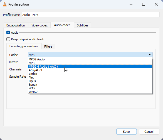Switch to Filters sub-tab
Image resolution: width=163 pixels, height=140 pixels.
tap(48, 46)
